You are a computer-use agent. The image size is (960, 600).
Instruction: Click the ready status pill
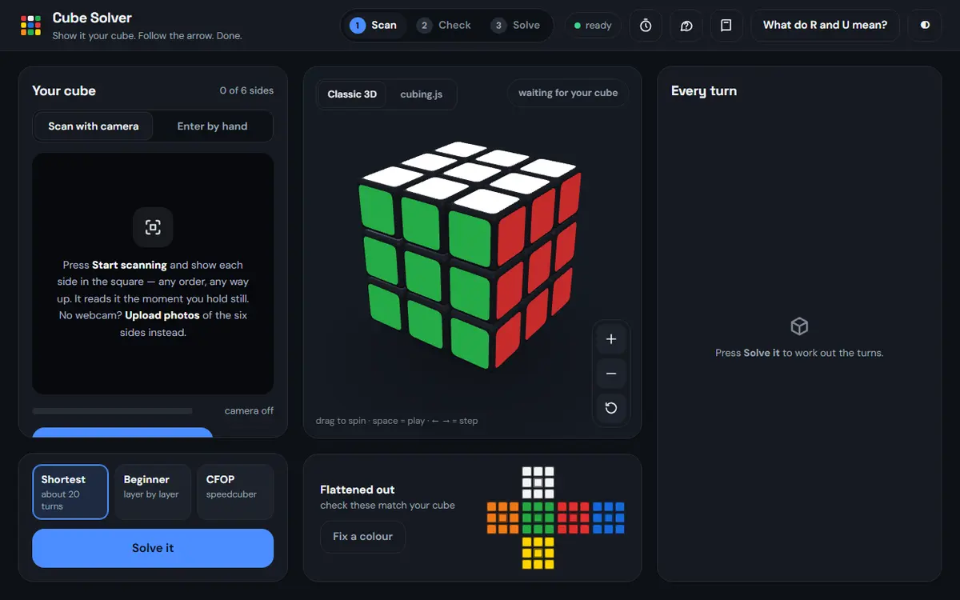593,26
